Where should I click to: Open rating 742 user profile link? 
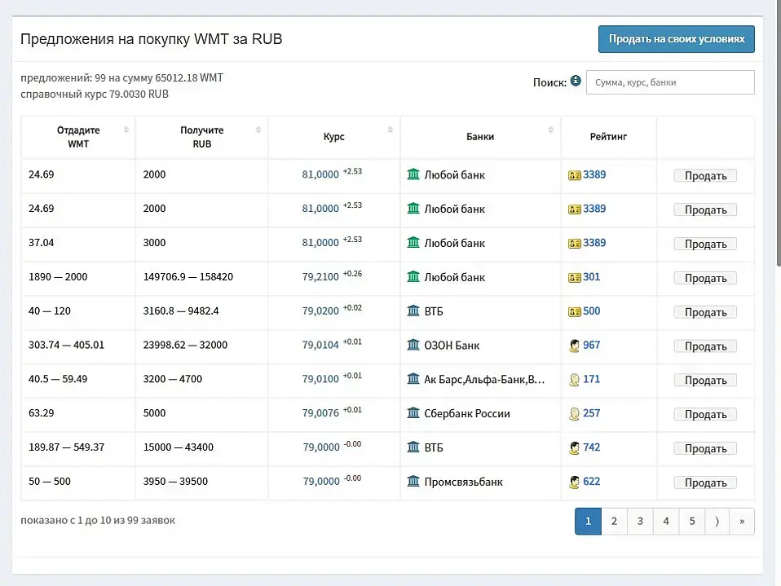(x=591, y=447)
